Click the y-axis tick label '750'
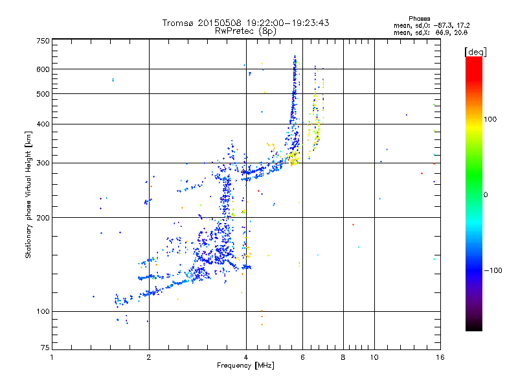This screenshot has height=389, width=518. 43,41
